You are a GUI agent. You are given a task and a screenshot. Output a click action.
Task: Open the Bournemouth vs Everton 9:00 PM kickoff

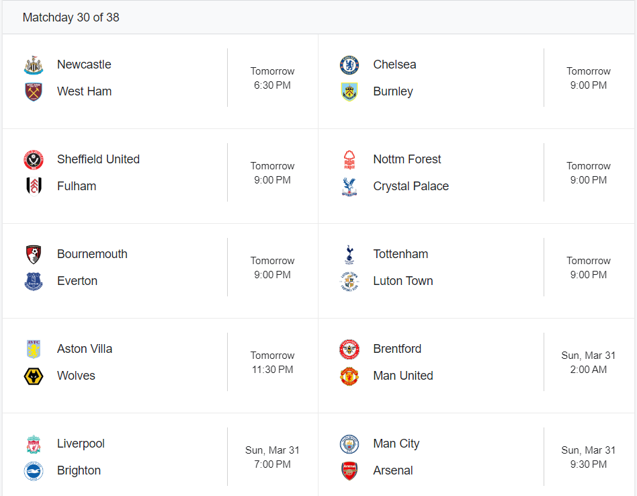tap(272, 267)
